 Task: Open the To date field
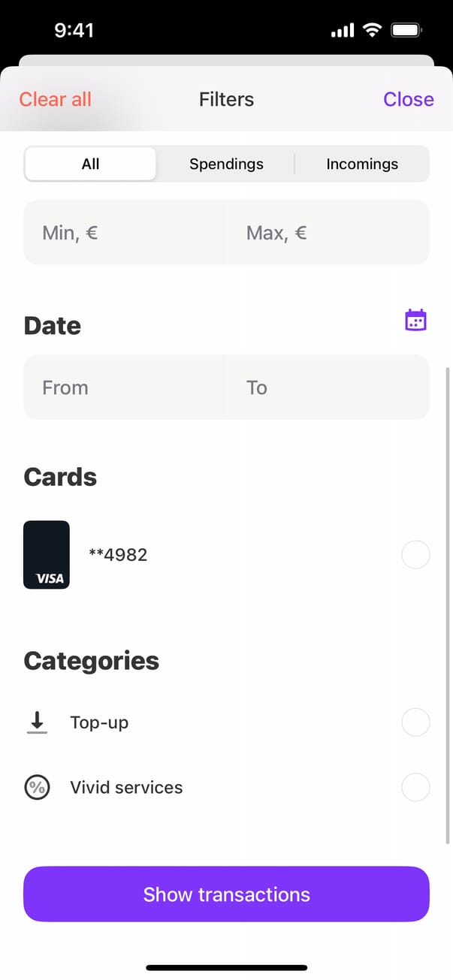tap(328, 387)
